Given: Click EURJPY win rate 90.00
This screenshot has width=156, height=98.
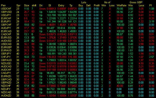Looking at the screenshot, I should click(x=120, y=21).
